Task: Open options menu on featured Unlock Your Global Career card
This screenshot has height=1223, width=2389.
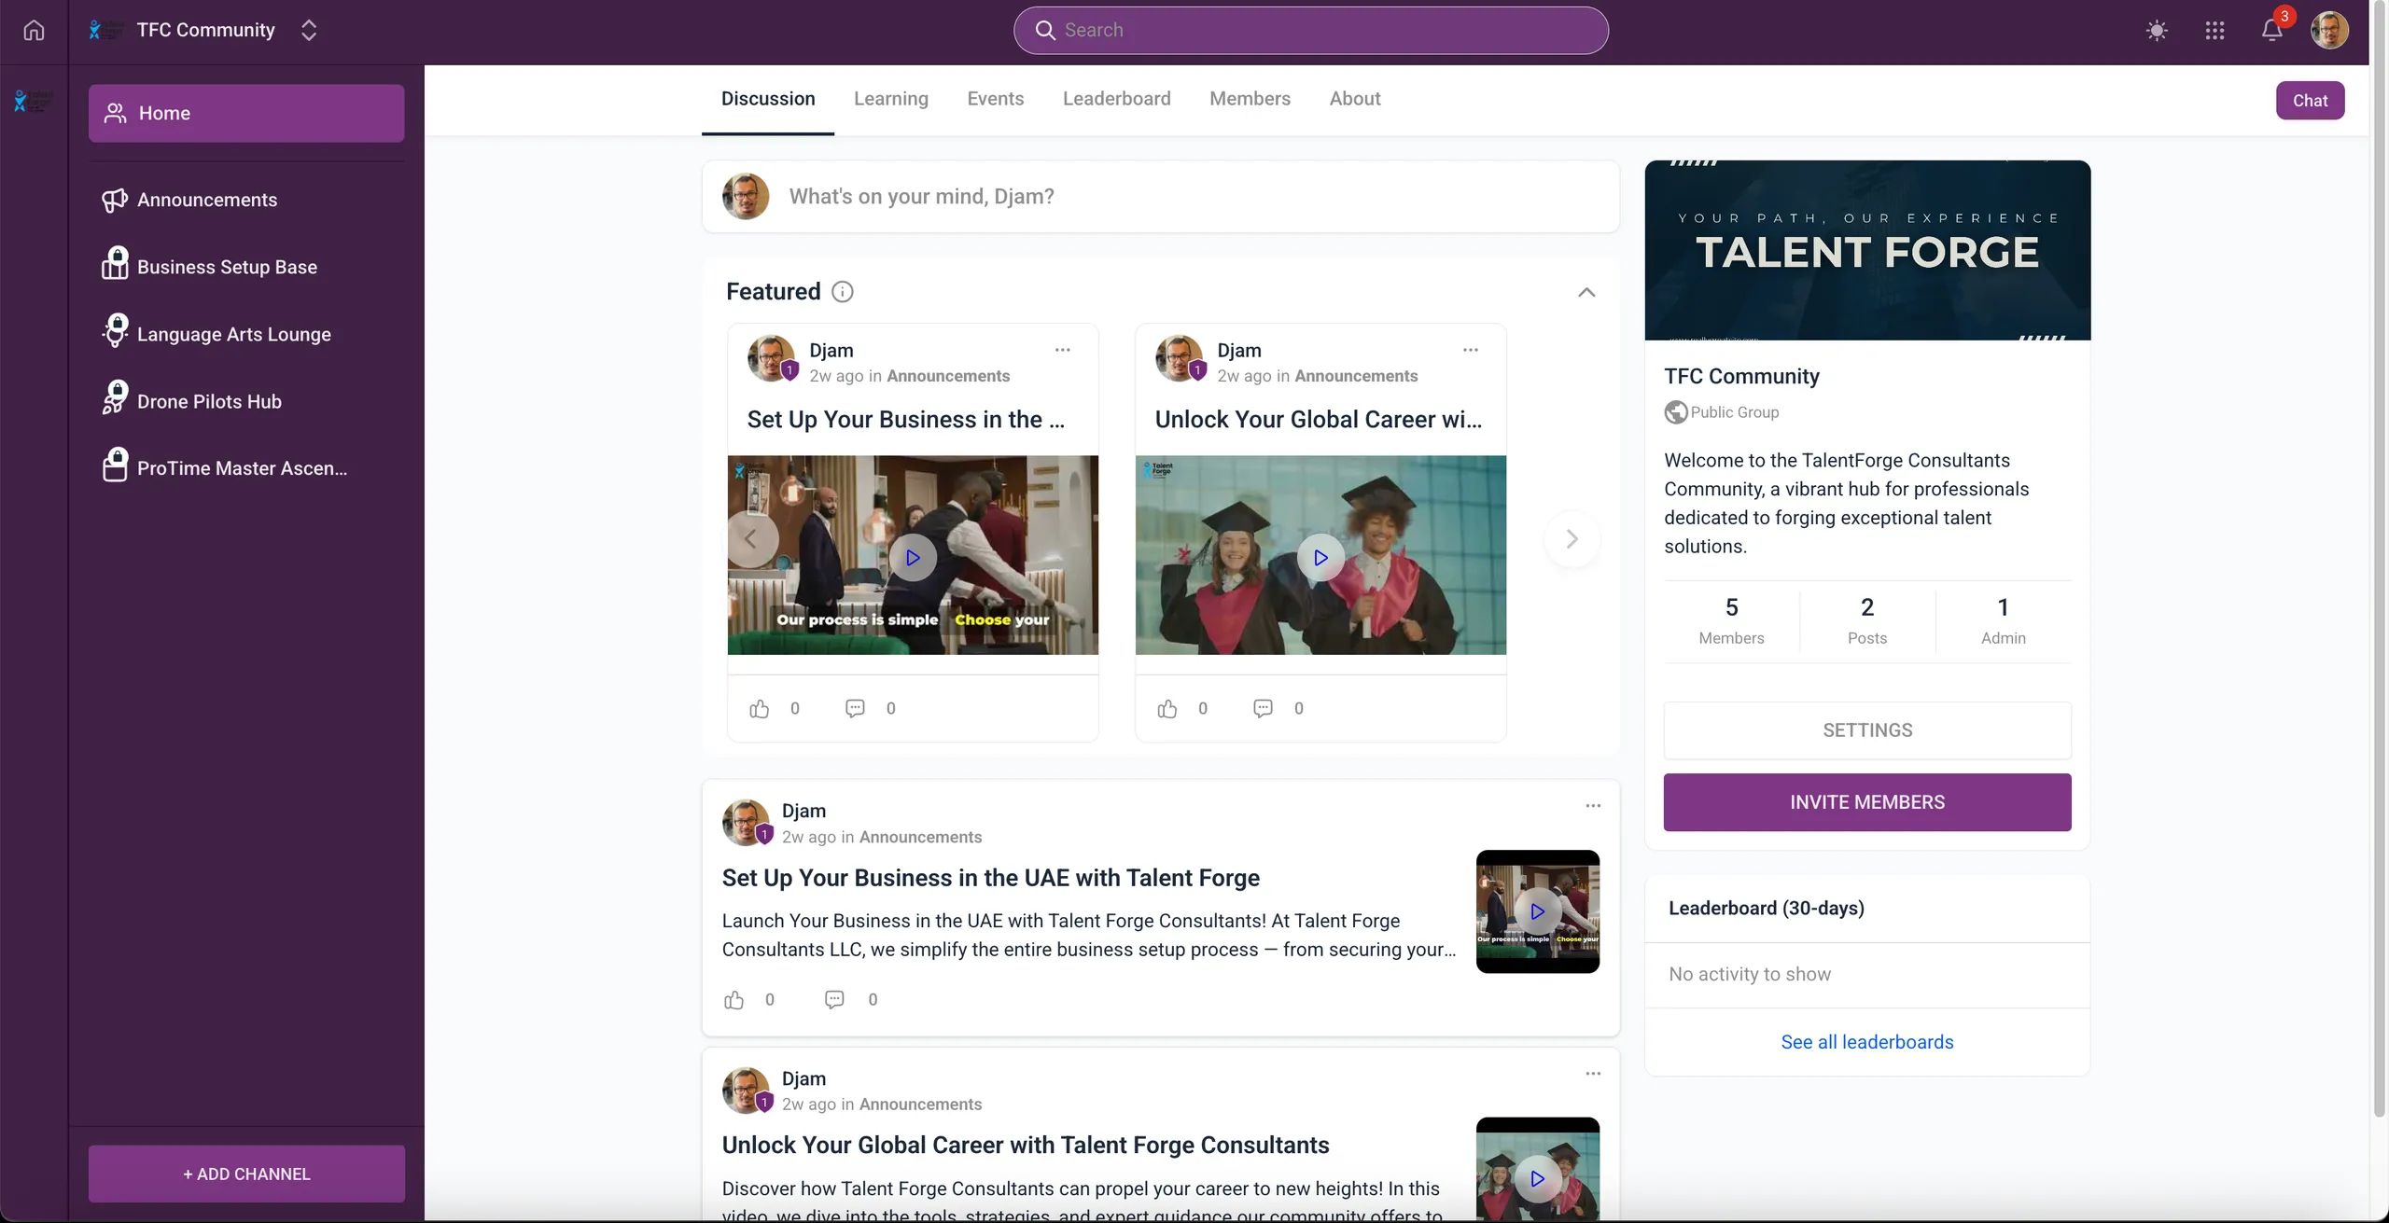Action: pos(1470,350)
